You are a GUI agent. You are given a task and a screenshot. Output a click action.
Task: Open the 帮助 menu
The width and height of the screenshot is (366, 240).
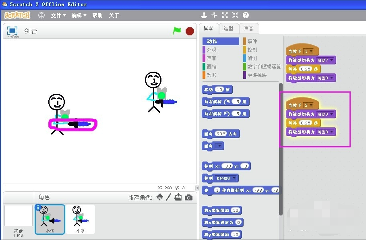point(97,15)
